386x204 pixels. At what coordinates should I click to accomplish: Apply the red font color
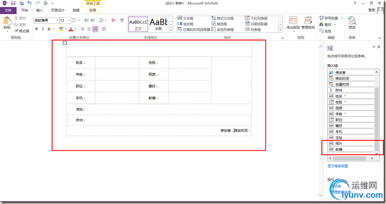[x=71, y=29]
